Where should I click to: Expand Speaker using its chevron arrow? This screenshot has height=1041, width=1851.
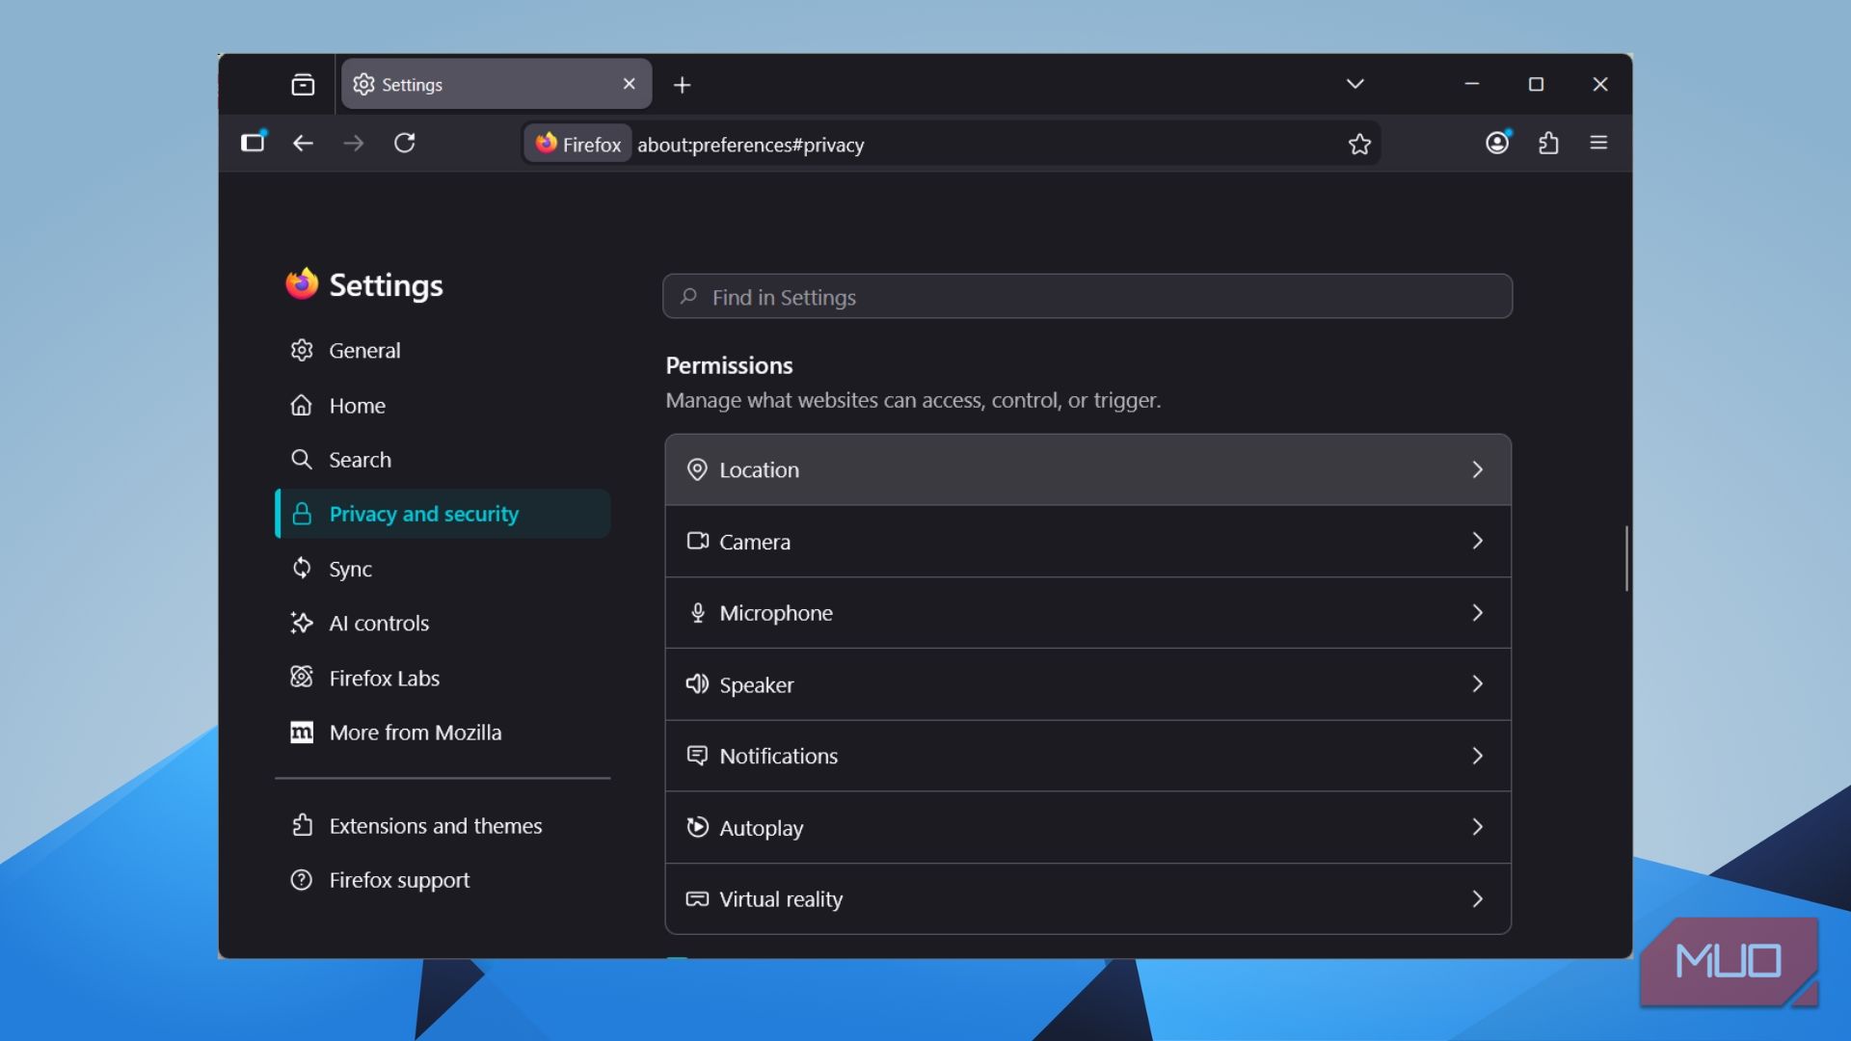pos(1478,683)
